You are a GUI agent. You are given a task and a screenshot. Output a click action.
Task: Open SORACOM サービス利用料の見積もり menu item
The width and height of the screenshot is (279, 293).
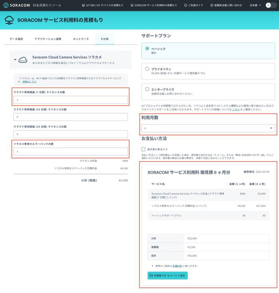coord(153,5)
